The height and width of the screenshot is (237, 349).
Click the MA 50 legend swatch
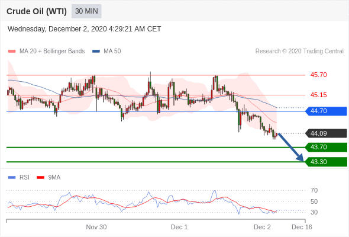[x=96, y=52]
